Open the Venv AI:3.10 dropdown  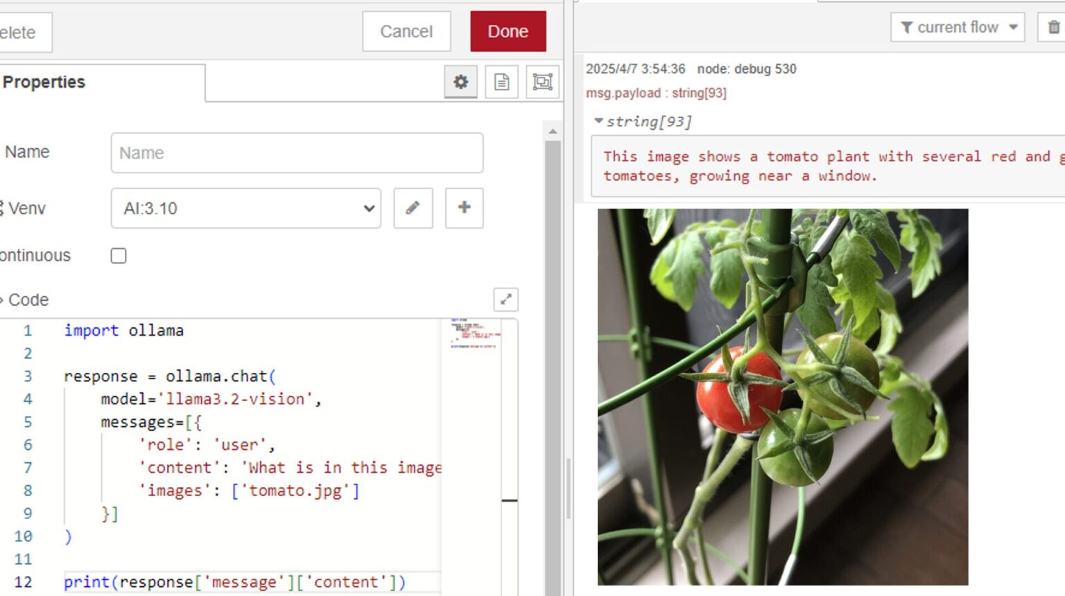pyautogui.click(x=245, y=208)
